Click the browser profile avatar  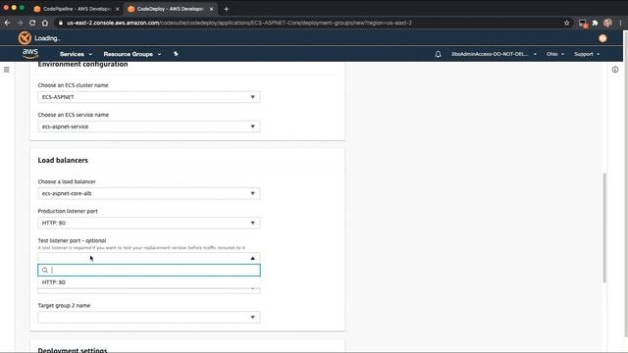point(607,23)
